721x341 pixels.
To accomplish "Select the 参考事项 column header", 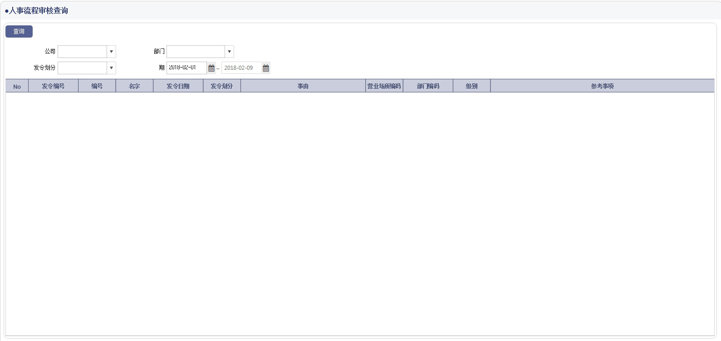I will pos(602,86).
